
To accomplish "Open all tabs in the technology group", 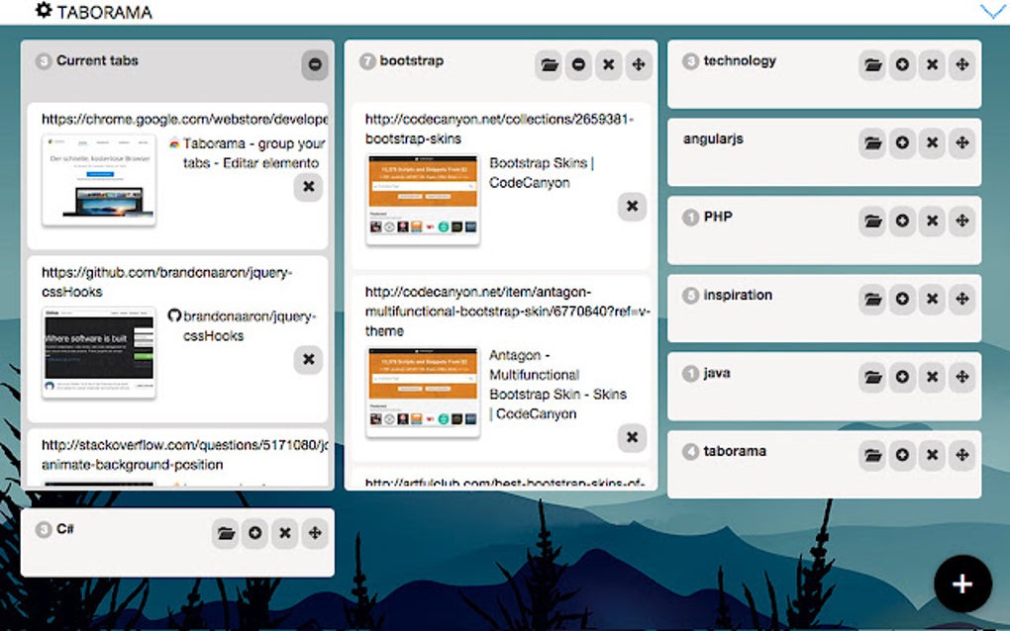I will [x=871, y=63].
